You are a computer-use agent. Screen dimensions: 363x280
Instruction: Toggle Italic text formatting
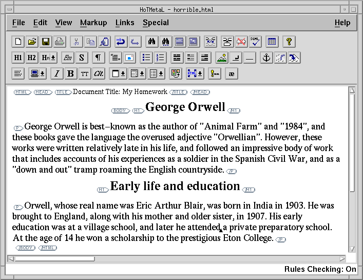point(57,73)
